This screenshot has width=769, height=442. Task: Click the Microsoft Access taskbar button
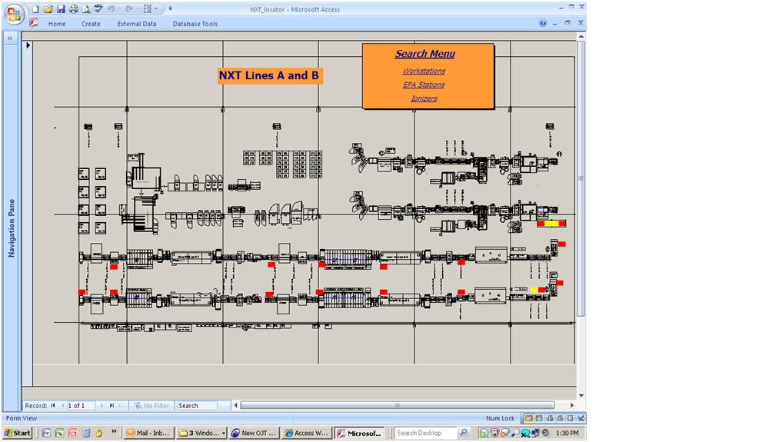coord(359,434)
